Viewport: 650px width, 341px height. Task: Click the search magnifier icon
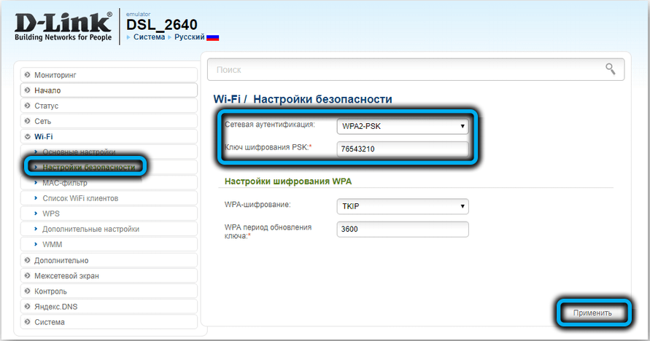point(610,69)
